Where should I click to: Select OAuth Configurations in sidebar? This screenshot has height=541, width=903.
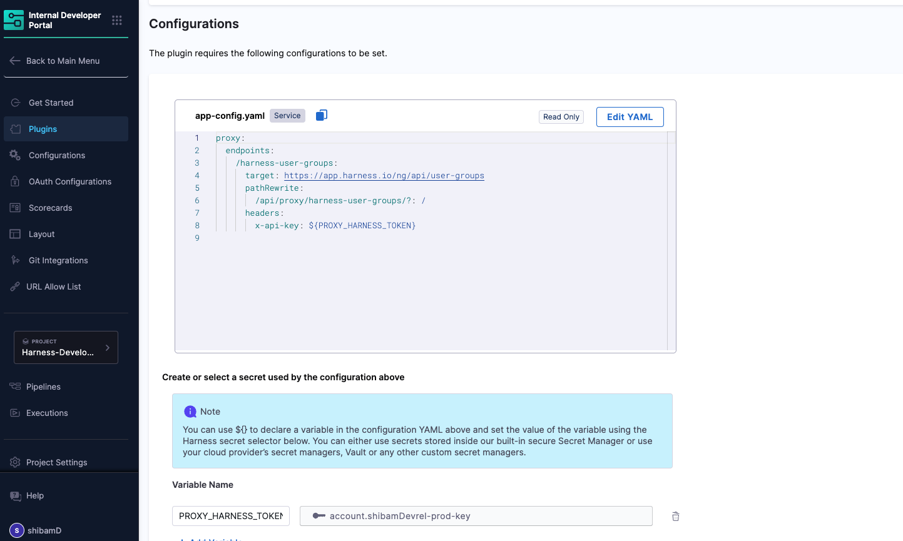point(70,181)
